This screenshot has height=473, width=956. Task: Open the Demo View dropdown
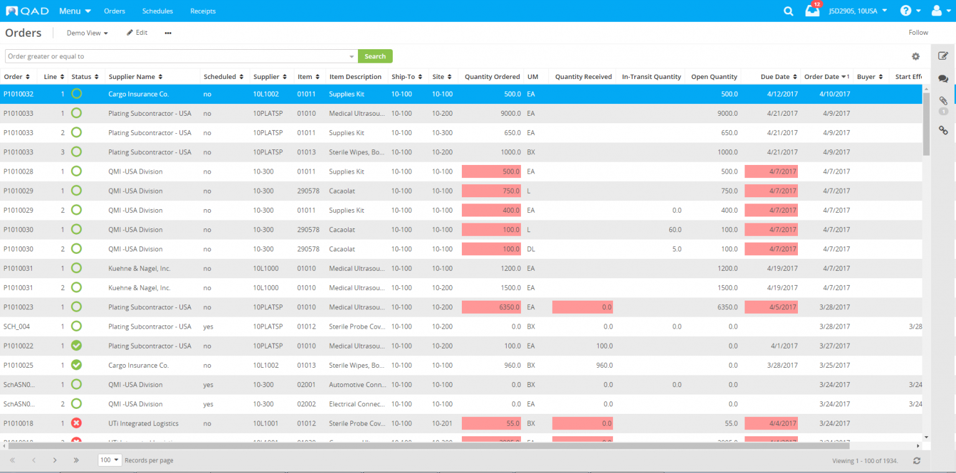(x=87, y=32)
